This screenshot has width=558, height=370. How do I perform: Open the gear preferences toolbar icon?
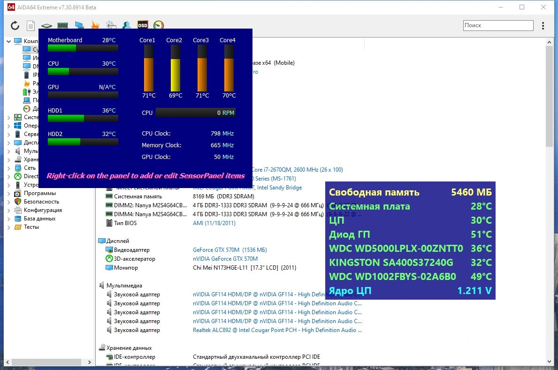(x=111, y=25)
